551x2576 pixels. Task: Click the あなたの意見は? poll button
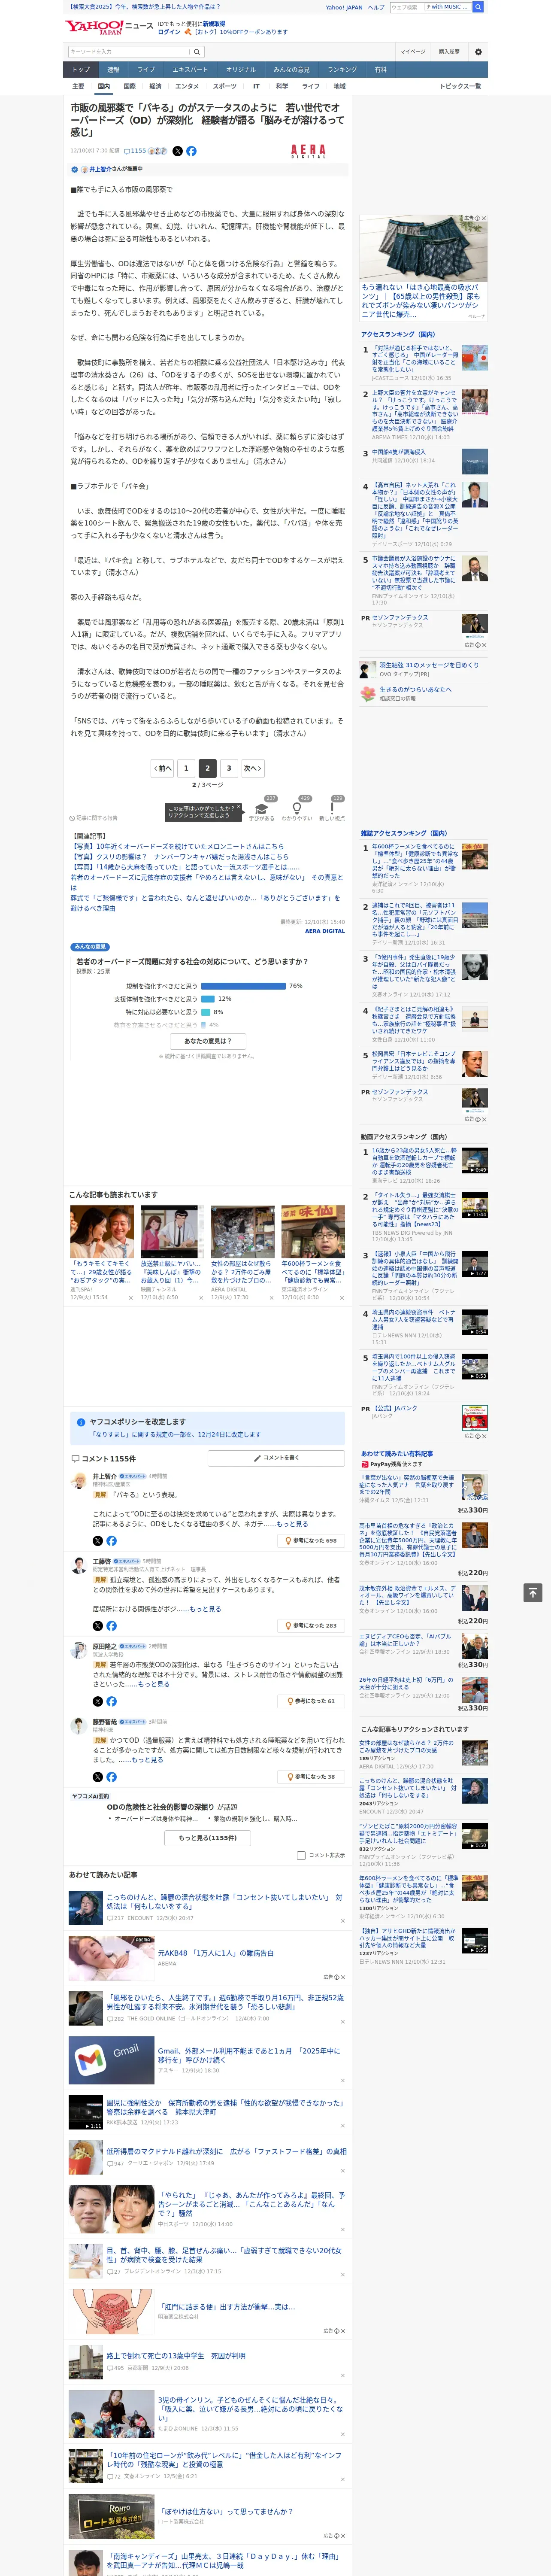(208, 1041)
